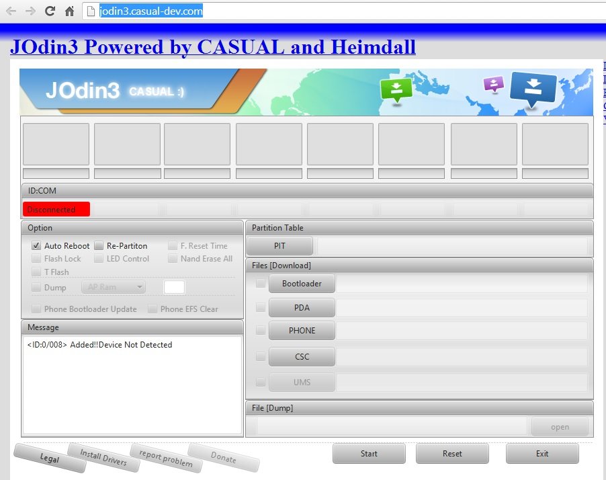
Task: Click the Bootloader file path field
Action: click(462, 284)
